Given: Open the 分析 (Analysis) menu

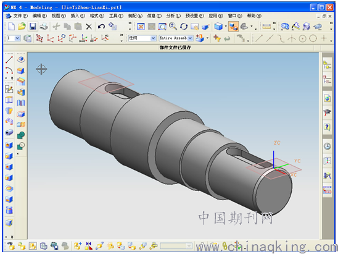Looking at the screenshot, I should 173,16.
